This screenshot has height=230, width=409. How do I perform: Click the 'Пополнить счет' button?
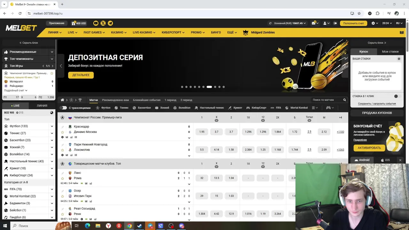(353, 23)
